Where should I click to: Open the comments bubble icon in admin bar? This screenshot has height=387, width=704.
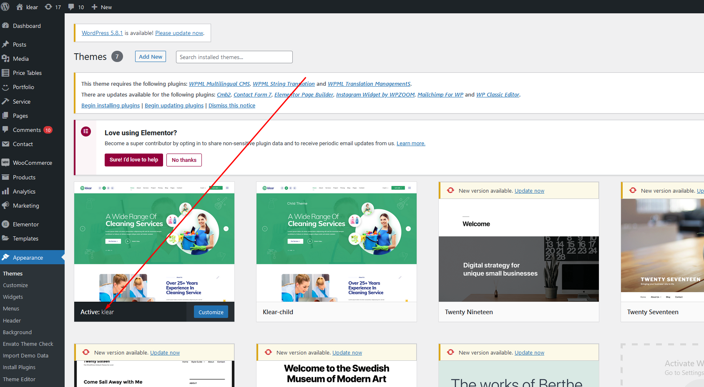tap(71, 7)
